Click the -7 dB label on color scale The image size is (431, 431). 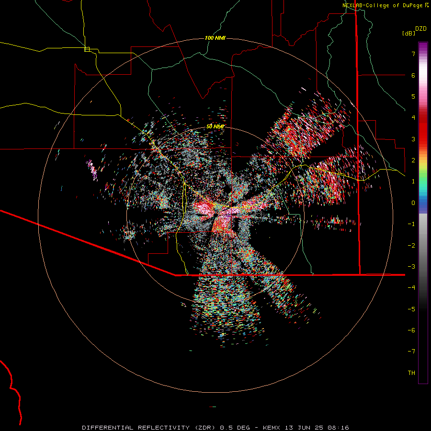point(411,352)
